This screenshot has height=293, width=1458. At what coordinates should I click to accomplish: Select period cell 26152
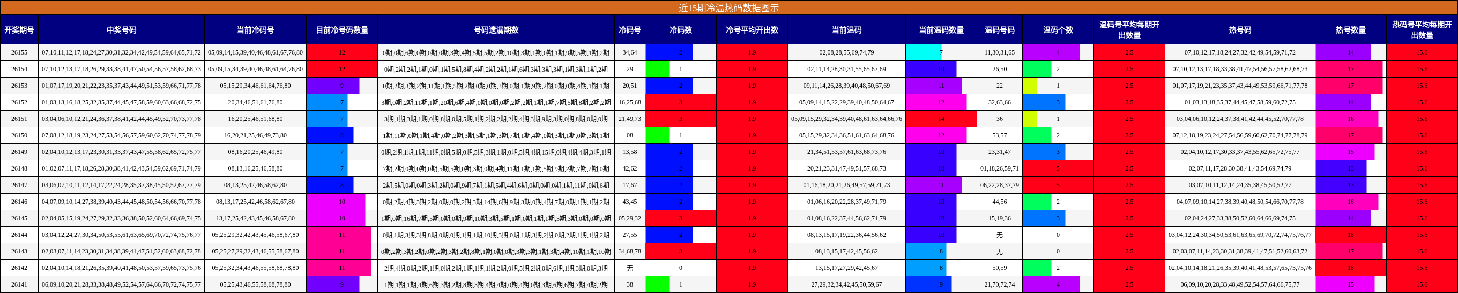tap(19, 102)
